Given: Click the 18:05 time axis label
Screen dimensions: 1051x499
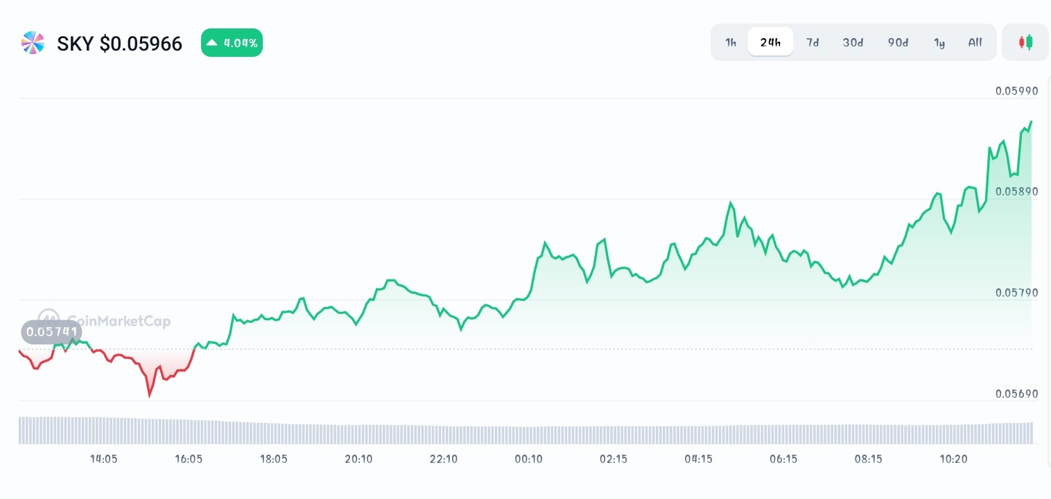Looking at the screenshot, I should click(x=273, y=459).
